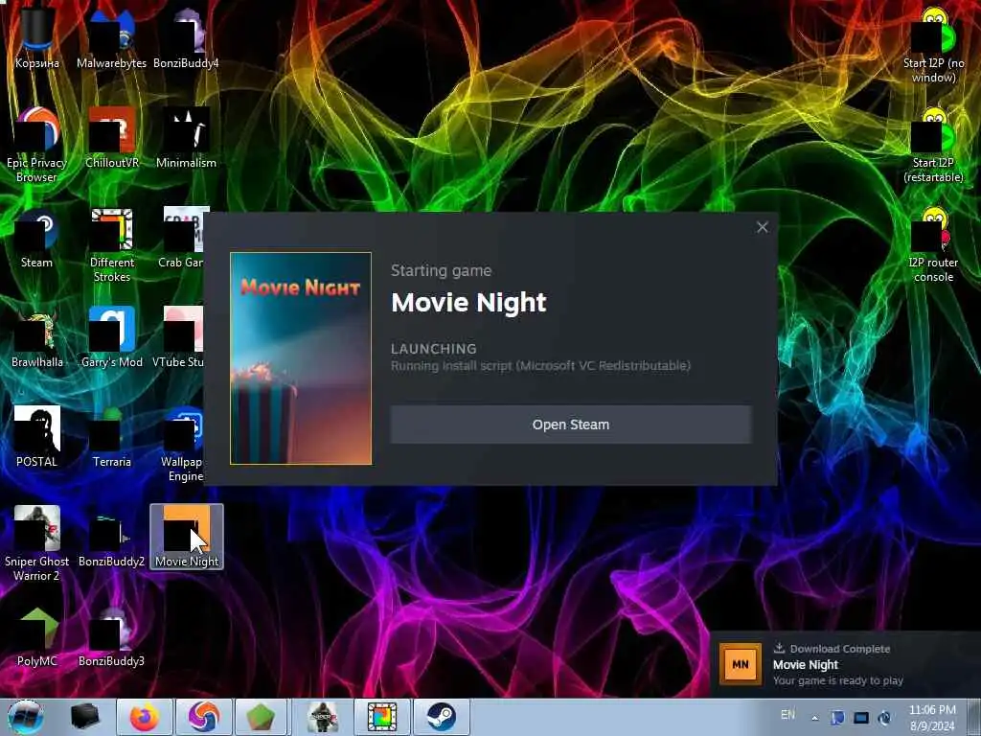Select the Steam desktop shortcut
981x736 pixels.
click(37, 238)
